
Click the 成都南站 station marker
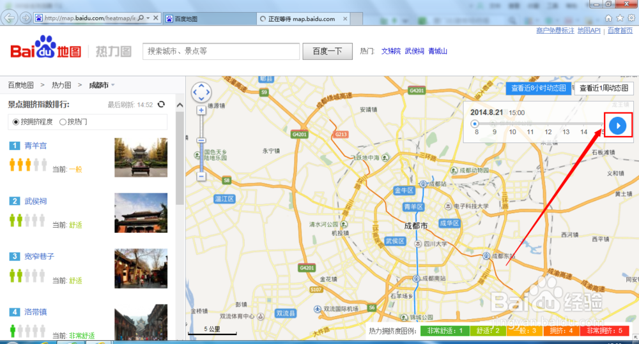tap(416, 278)
